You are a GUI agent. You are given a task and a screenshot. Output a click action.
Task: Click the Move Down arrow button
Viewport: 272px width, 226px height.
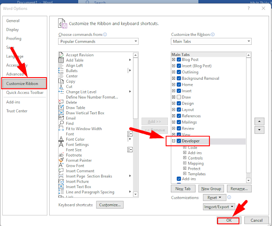[x=259, y=130]
